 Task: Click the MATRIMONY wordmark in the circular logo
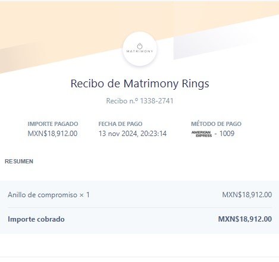(x=140, y=51)
